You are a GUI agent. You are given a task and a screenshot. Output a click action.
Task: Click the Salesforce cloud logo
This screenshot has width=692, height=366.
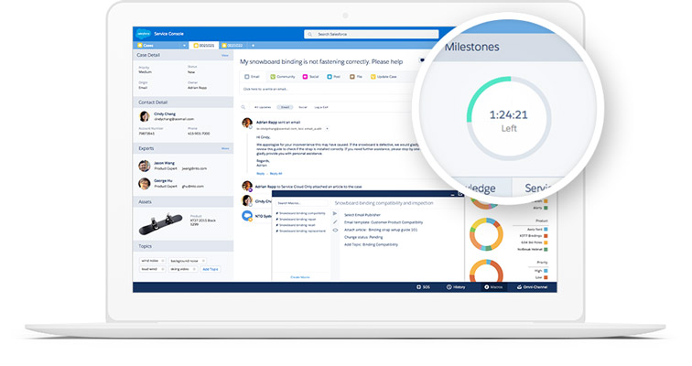[142, 34]
